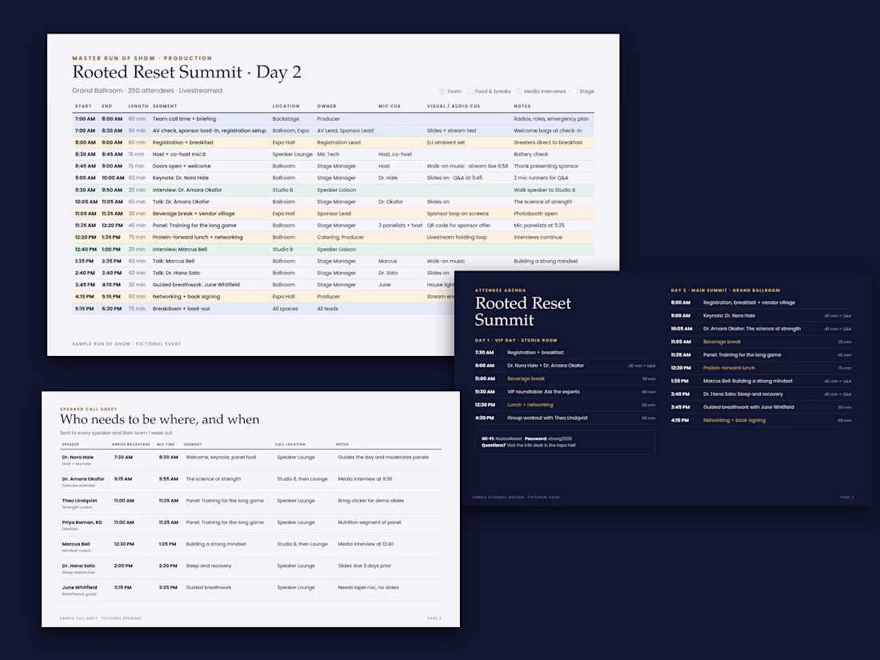Select the "Needs lapel mic, no slides" note
Screen dimensions: 880x660
click(x=368, y=588)
